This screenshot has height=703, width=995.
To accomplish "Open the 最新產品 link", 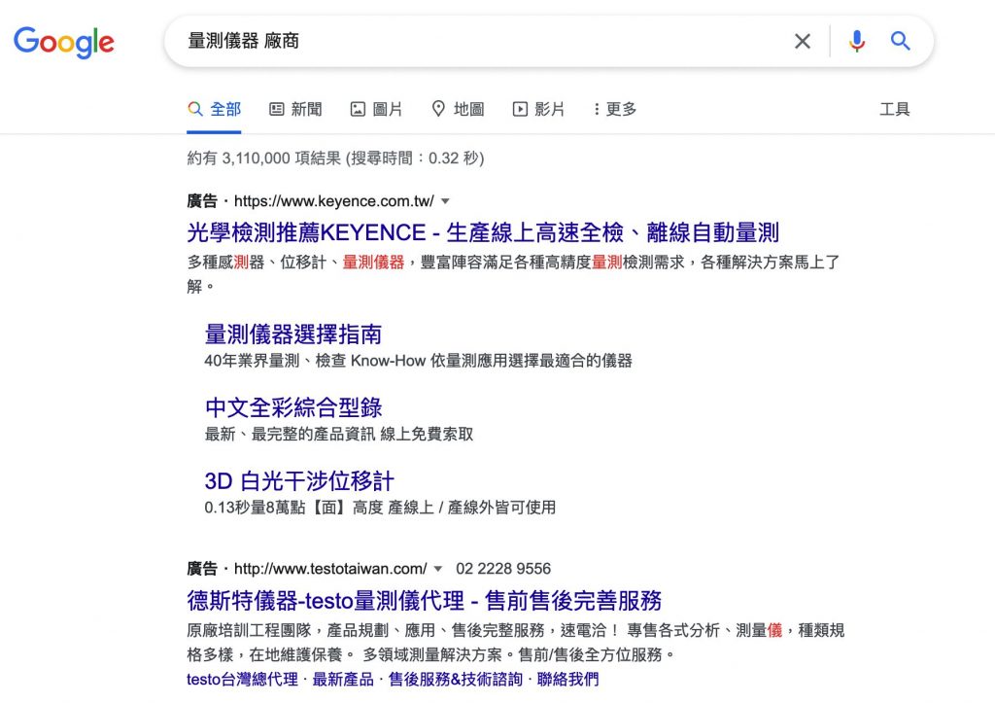I will [343, 680].
